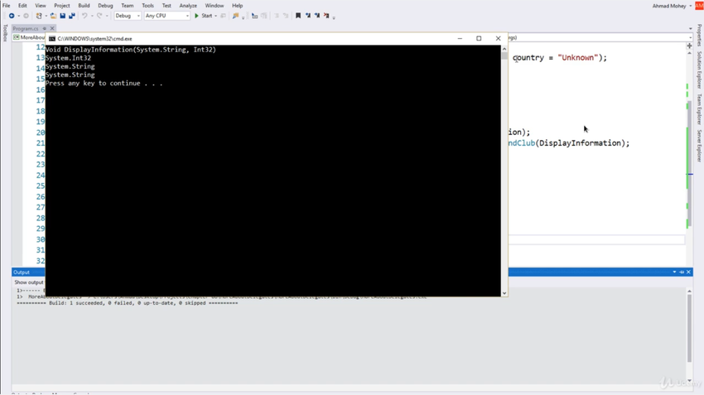Open the View menu
704x395 pixels.
(x=41, y=6)
